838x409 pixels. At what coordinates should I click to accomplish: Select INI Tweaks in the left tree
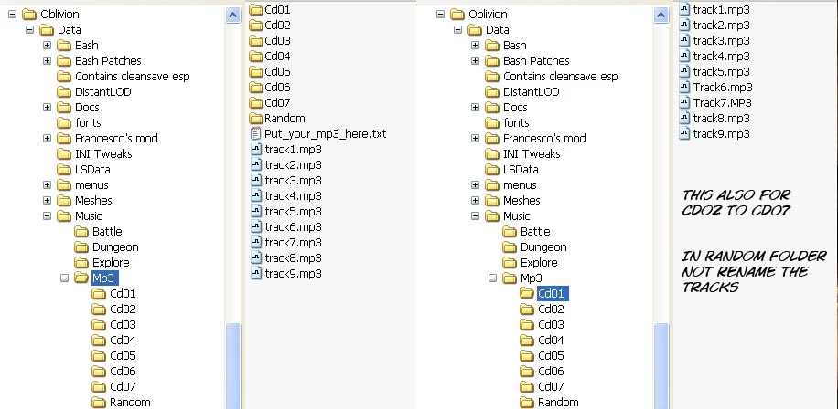pyautogui.click(x=103, y=154)
